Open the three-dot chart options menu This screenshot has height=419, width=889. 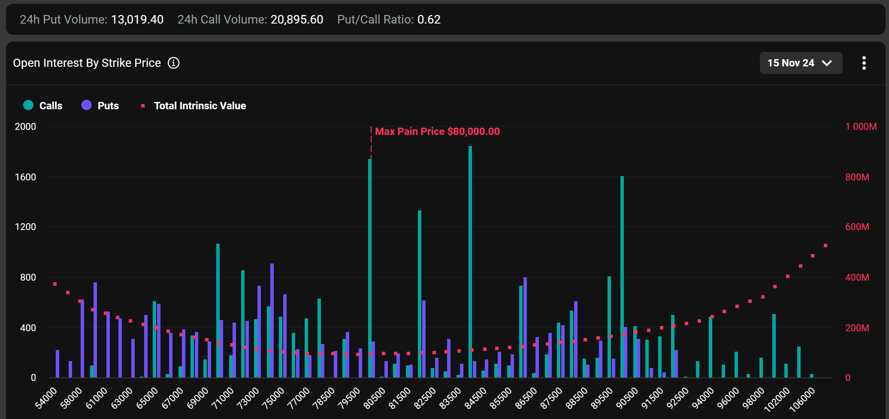tap(864, 63)
